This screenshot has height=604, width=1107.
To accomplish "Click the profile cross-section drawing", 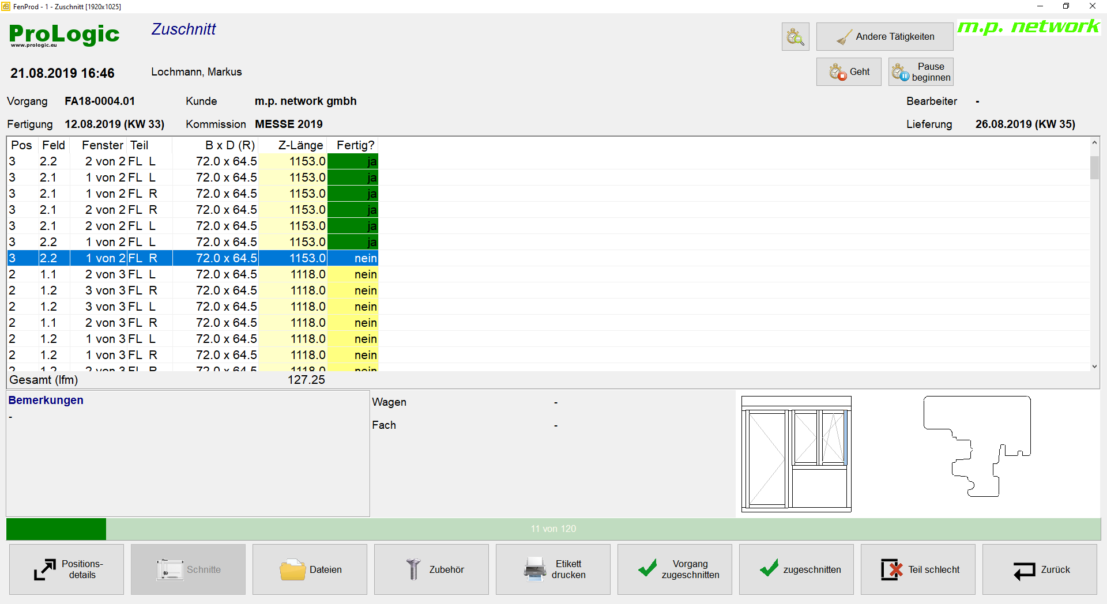I will click(976, 447).
